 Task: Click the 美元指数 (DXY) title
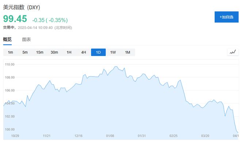point(22,7)
